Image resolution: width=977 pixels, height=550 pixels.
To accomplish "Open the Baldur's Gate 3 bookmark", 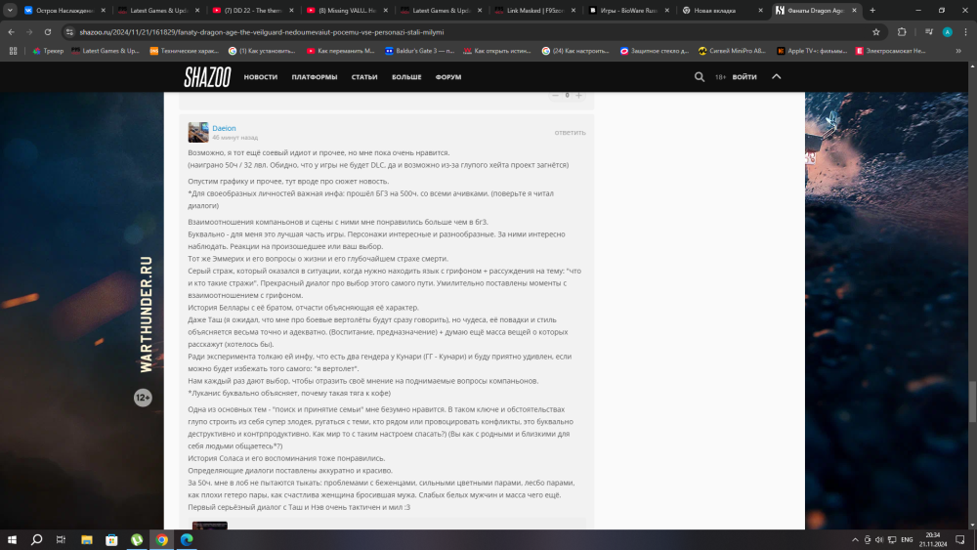I will pos(420,51).
